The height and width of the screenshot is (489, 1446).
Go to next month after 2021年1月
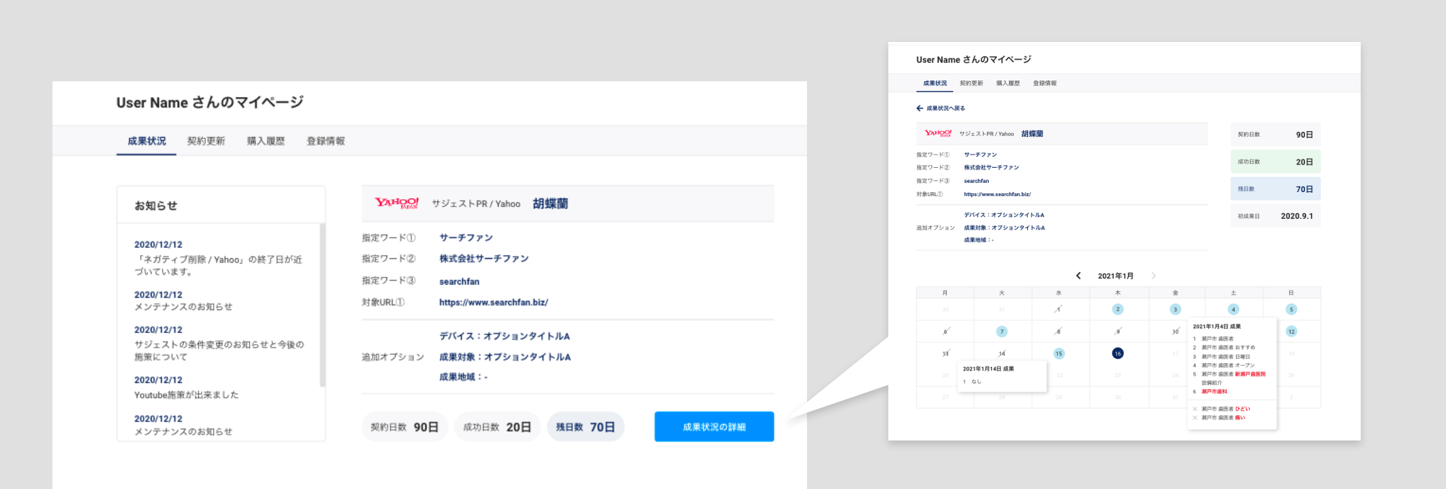(x=1153, y=276)
